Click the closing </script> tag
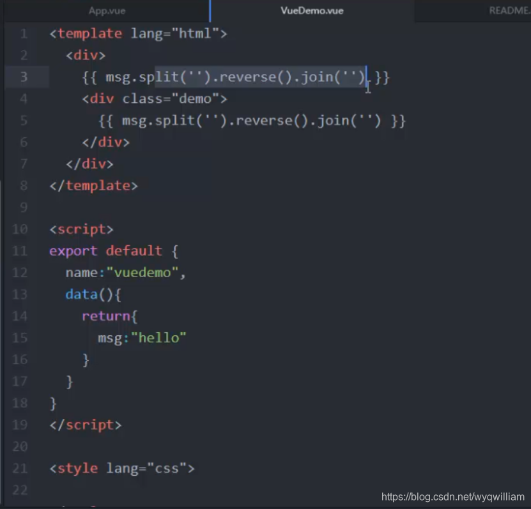This screenshot has width=531, height=509. (86, 425)
